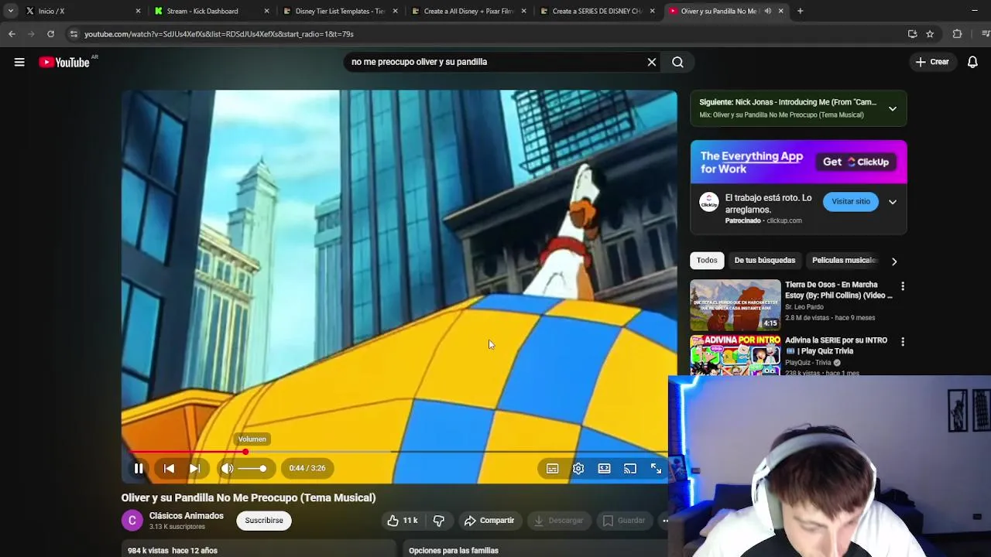
Task: Select the Películas musicales chip
Action: click(845, 261)
